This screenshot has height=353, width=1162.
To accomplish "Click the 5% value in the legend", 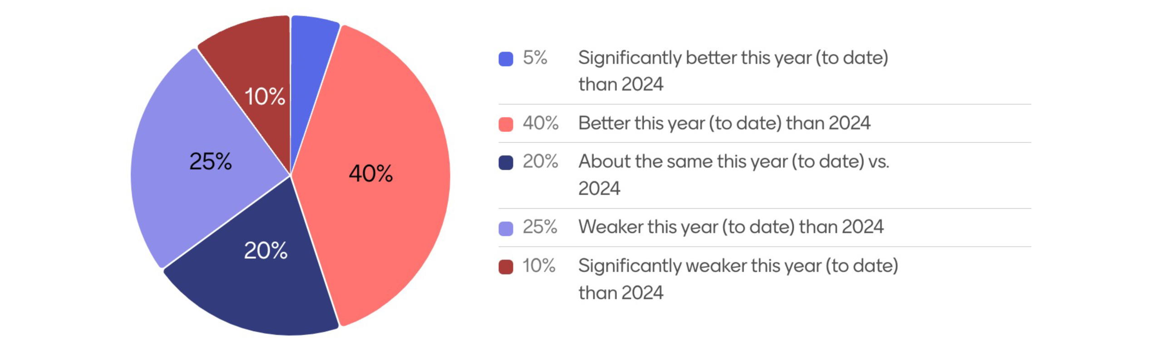I will click(x=535, y=58).
